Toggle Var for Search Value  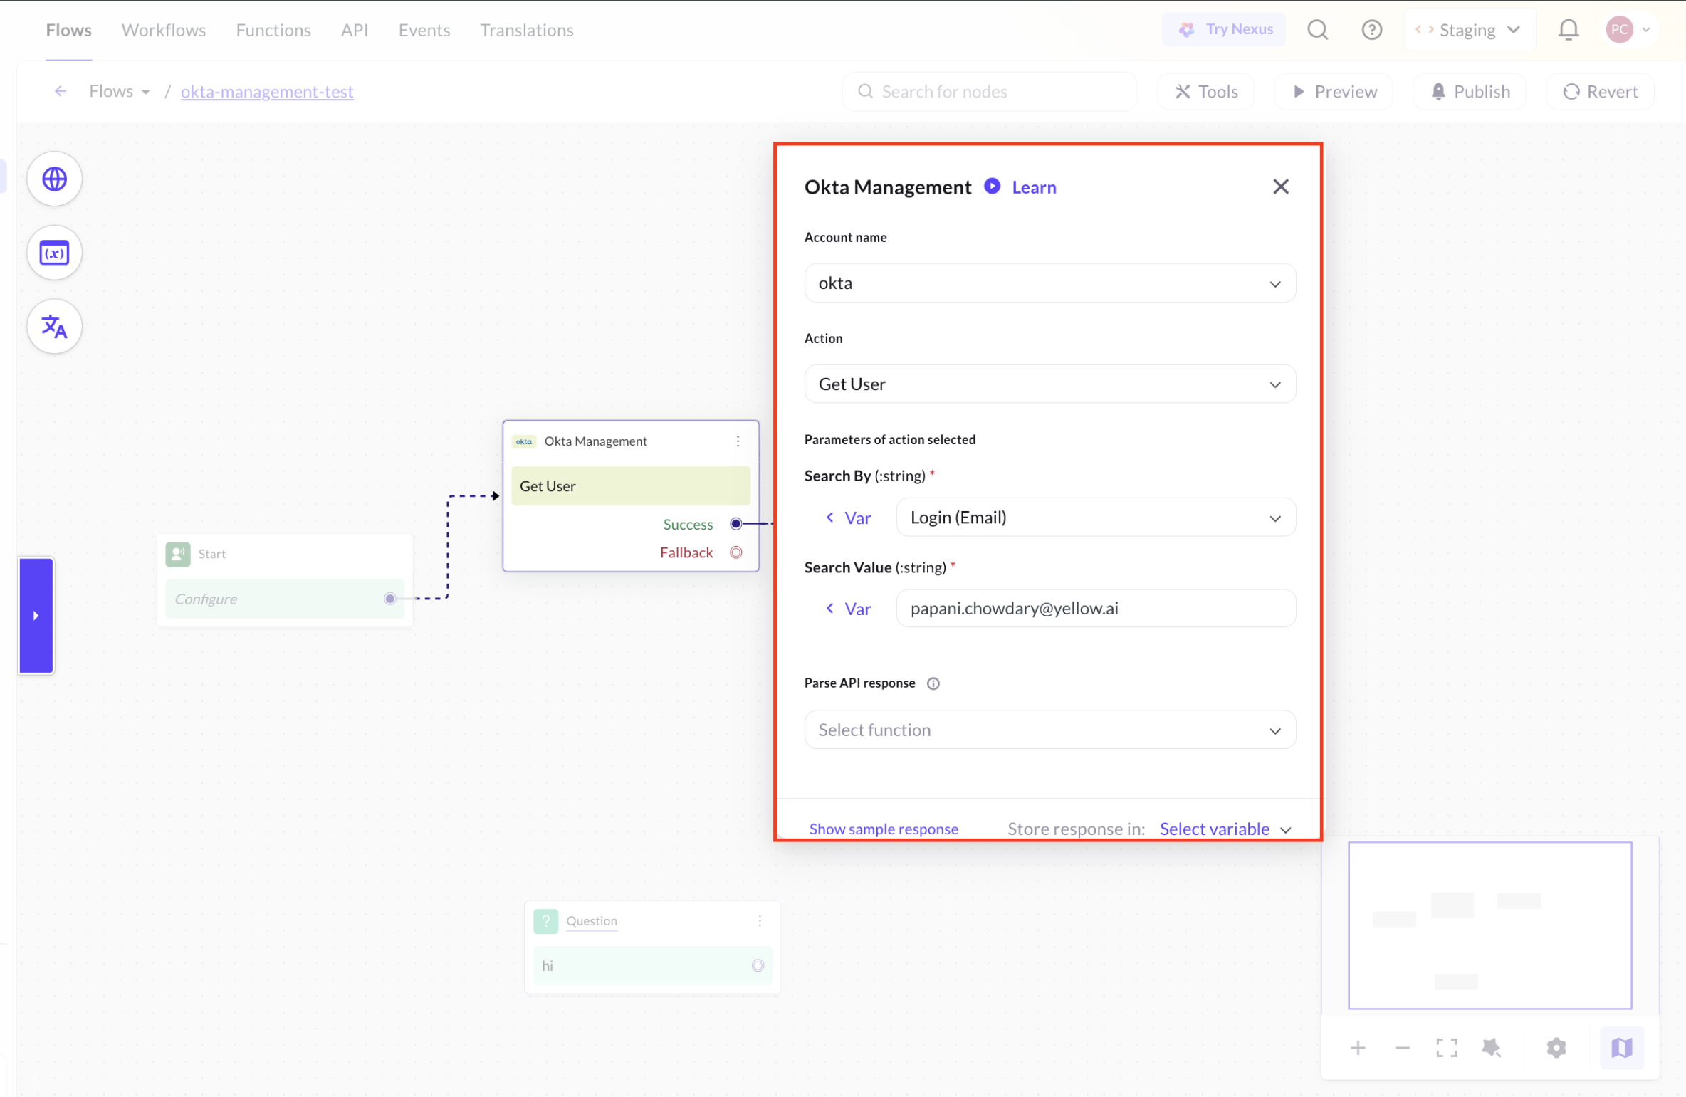848,609
